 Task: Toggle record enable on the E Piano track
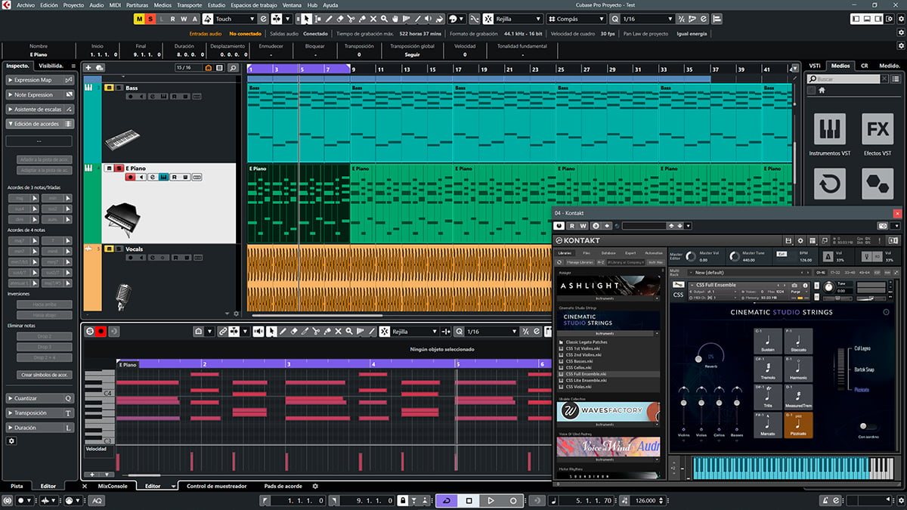(x=130, y=177)
